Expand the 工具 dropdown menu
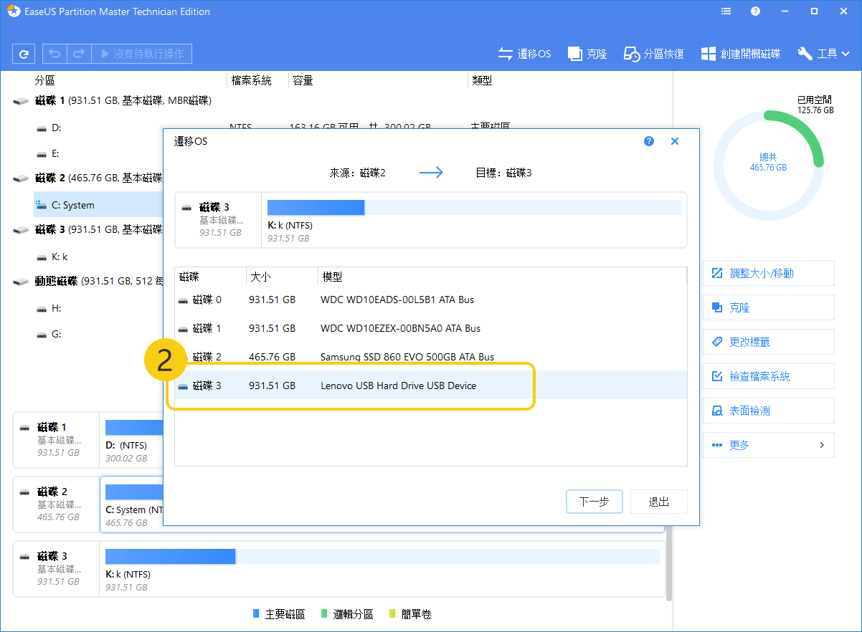Viewport: 862px width, 632px height. [x=824, y=54]
